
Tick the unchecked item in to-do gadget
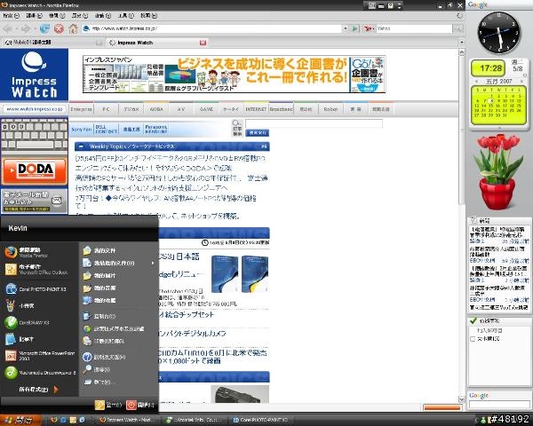[473, 339]
